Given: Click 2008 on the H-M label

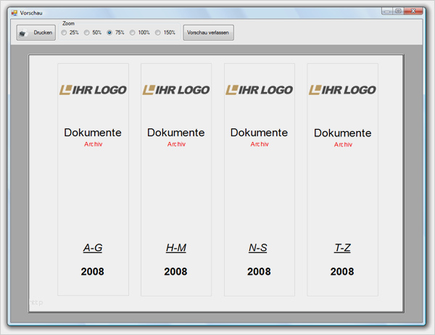Looking at the screenshot, I should pyautogui.click(x=175, y=271).
